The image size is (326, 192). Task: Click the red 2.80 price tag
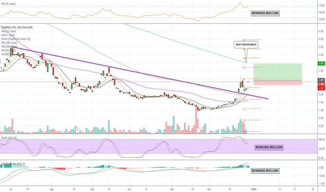321,84
